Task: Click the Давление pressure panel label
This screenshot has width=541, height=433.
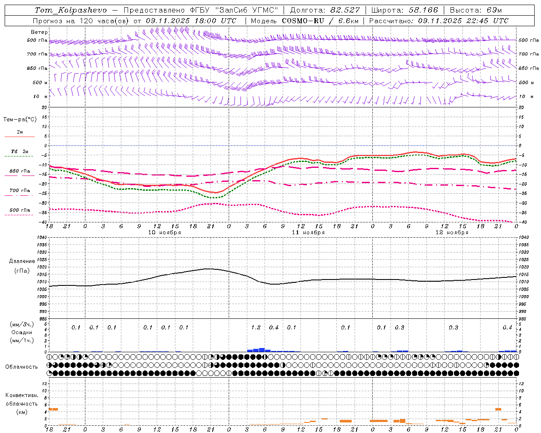Action: pyautogui.click(x=22, y=261)
